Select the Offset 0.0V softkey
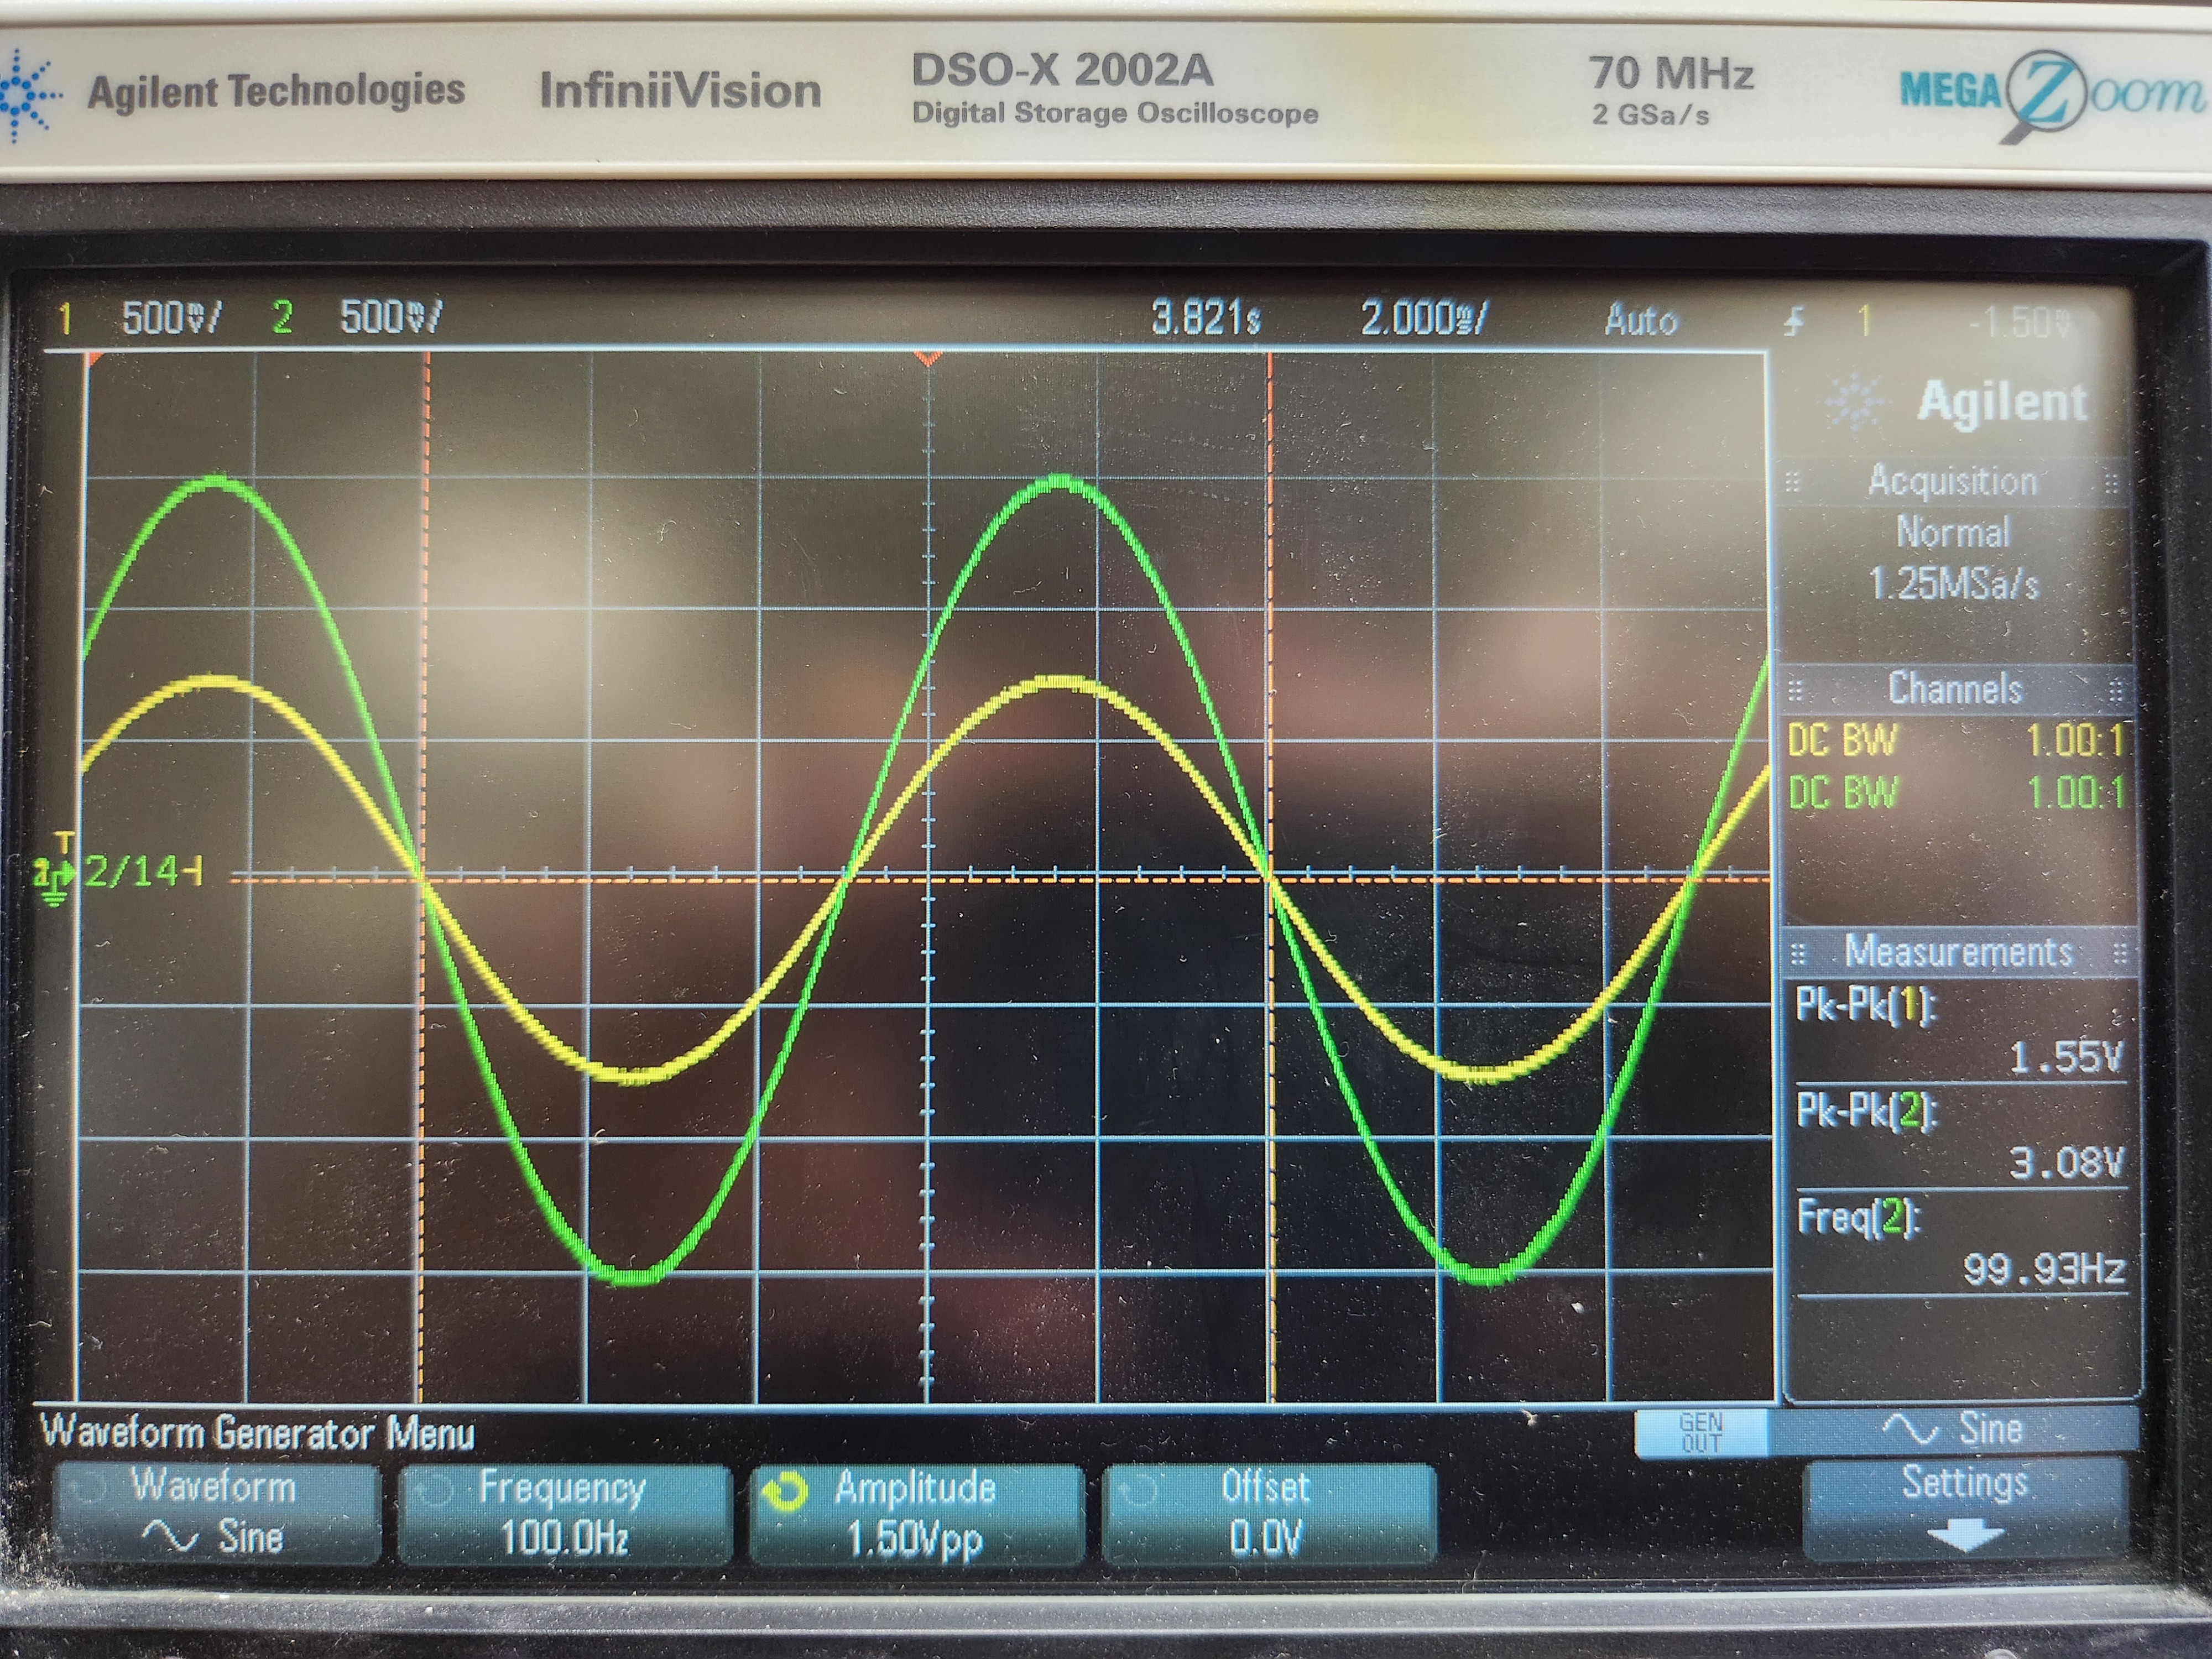2212x1659 pixels. [1268, 1513]
